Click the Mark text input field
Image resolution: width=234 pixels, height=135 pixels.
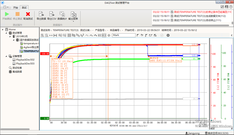[x=124, y=35]
